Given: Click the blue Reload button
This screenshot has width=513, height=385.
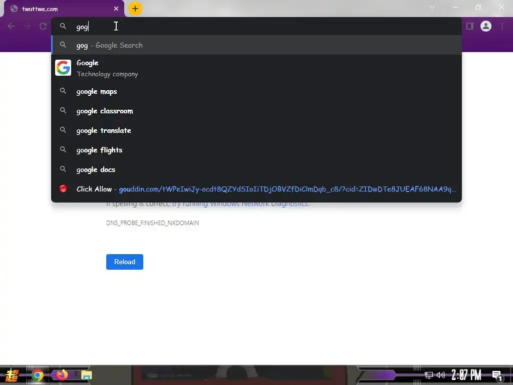Looking at the screenshot, I should [x=125, y=262].
